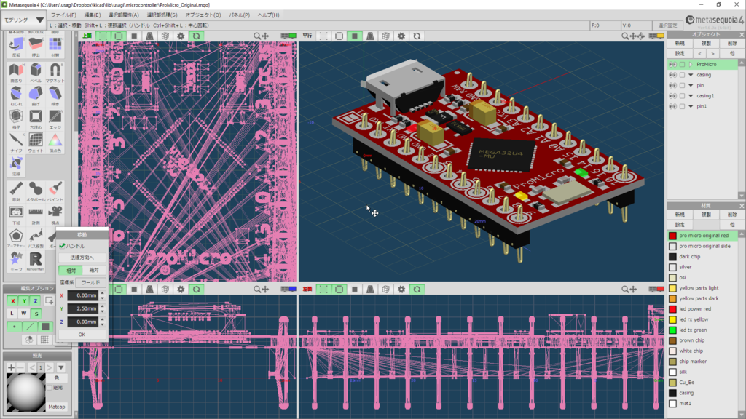Choose the Flip (反転) tool
This screenshot has width=746, height=419.
16,47
